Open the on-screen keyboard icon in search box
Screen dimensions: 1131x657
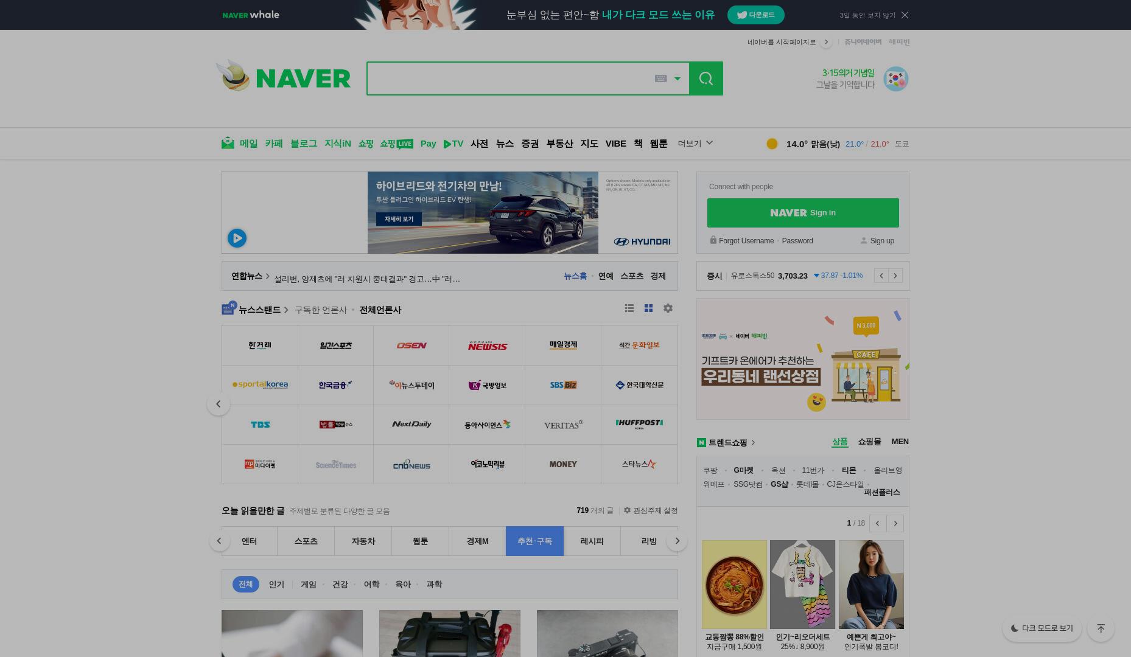pos(660,78)
